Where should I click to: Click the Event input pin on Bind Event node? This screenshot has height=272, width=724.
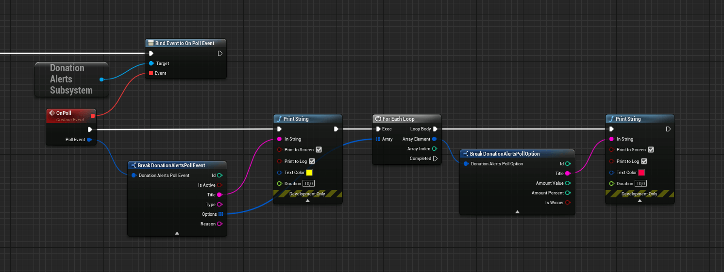151,73
